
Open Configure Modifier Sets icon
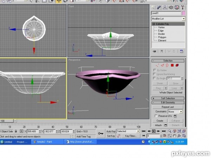[x=181, y=51]
